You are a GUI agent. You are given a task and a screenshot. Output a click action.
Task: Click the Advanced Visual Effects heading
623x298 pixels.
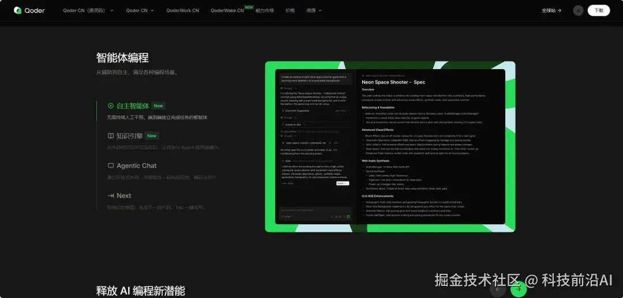tap(377, 130)
